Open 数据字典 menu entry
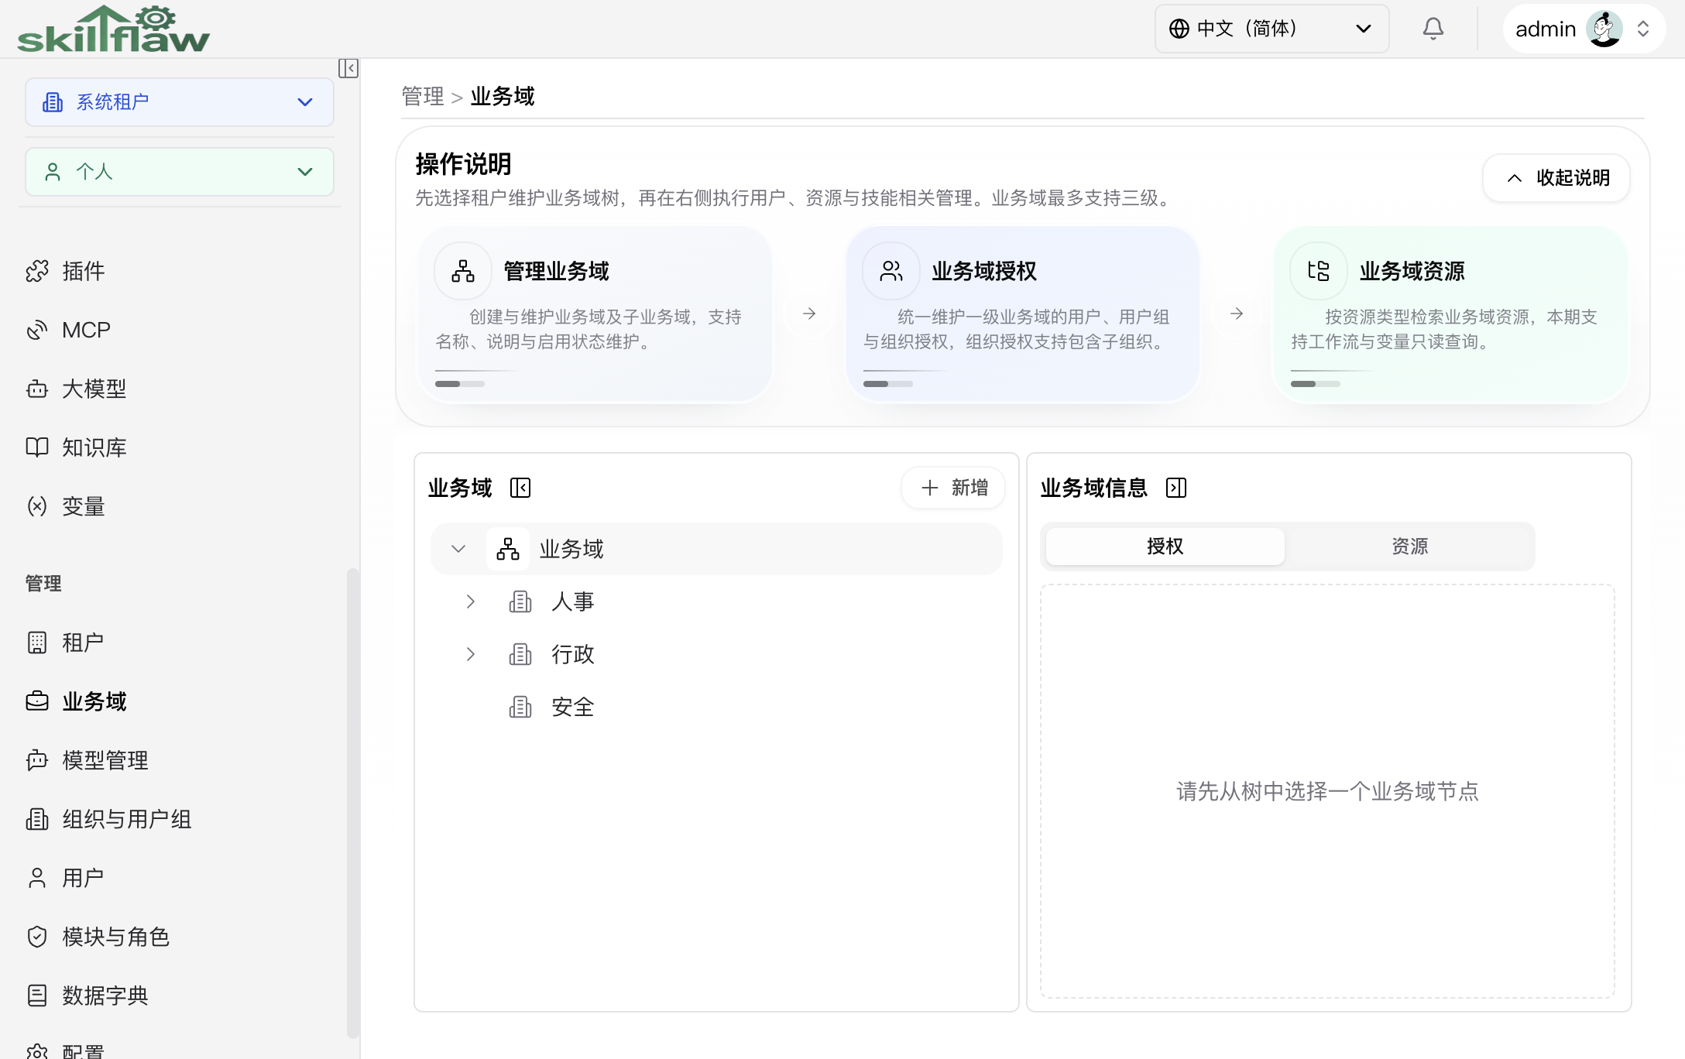1685x1059 pixels. point(105,996)
